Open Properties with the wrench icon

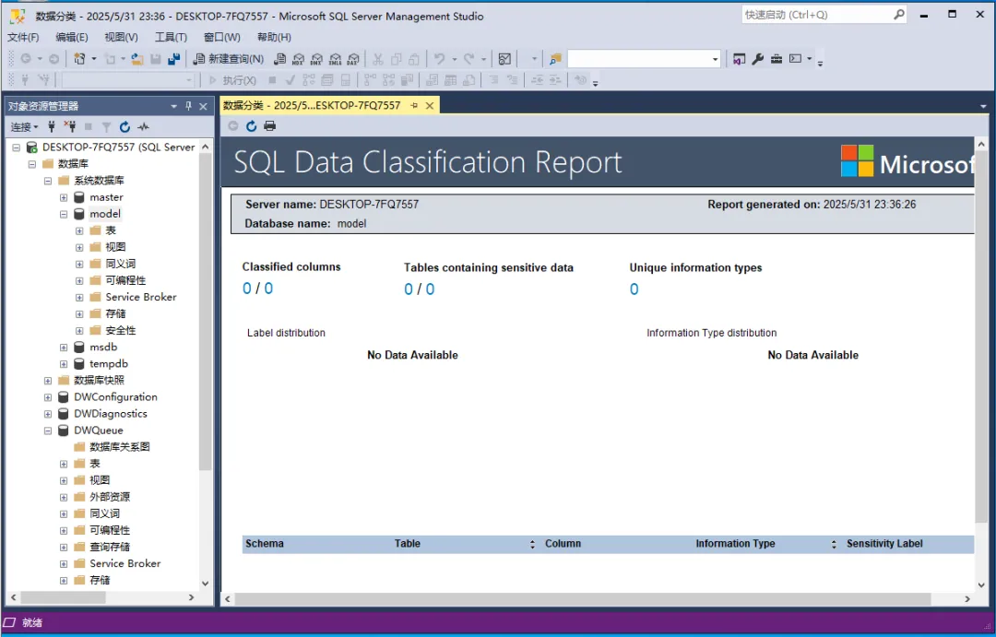(758, 59)
